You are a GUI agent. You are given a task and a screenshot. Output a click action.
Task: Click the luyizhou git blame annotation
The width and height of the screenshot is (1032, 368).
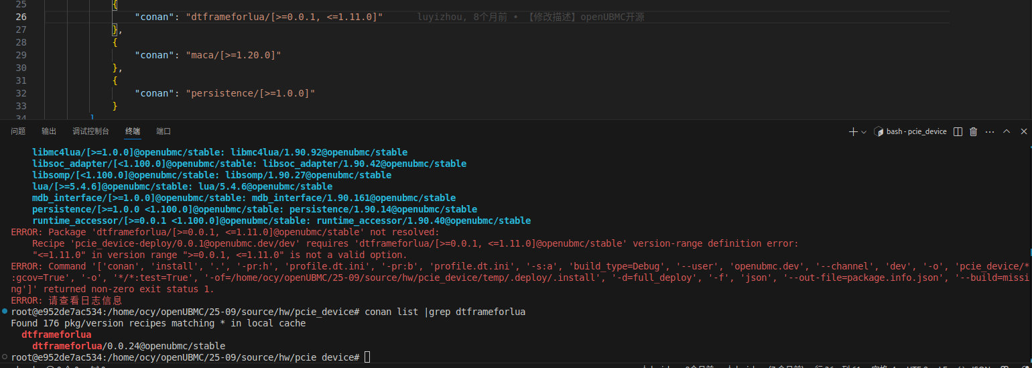pyautogui.click(x=530, y=17)
